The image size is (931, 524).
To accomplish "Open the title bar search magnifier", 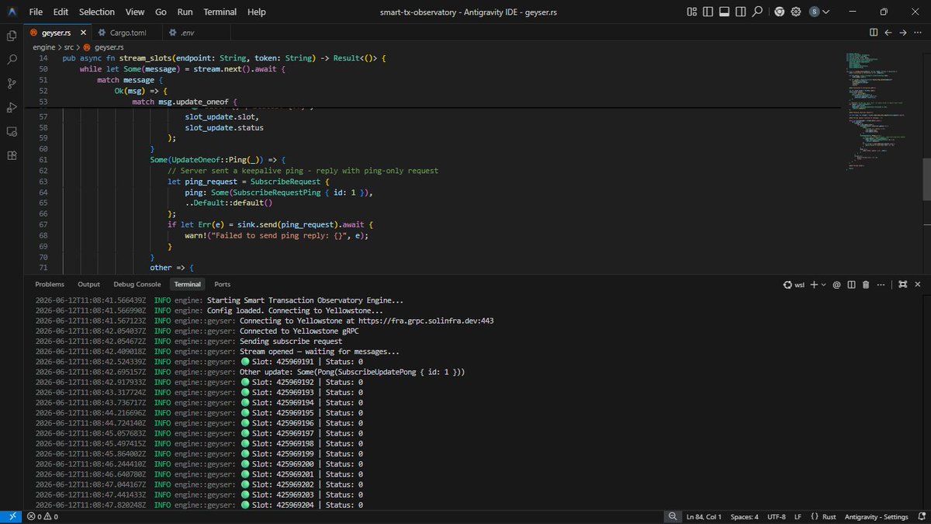I will pyautogui.click(x=758, y=12).
